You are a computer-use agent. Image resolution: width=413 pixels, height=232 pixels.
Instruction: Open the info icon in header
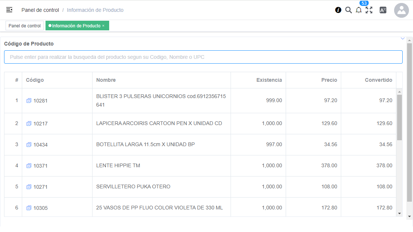[x=338, y=10]
